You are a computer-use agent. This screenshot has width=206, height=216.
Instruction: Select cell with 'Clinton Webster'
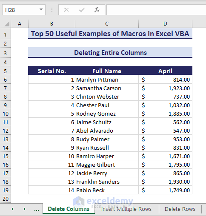point(107,97)
